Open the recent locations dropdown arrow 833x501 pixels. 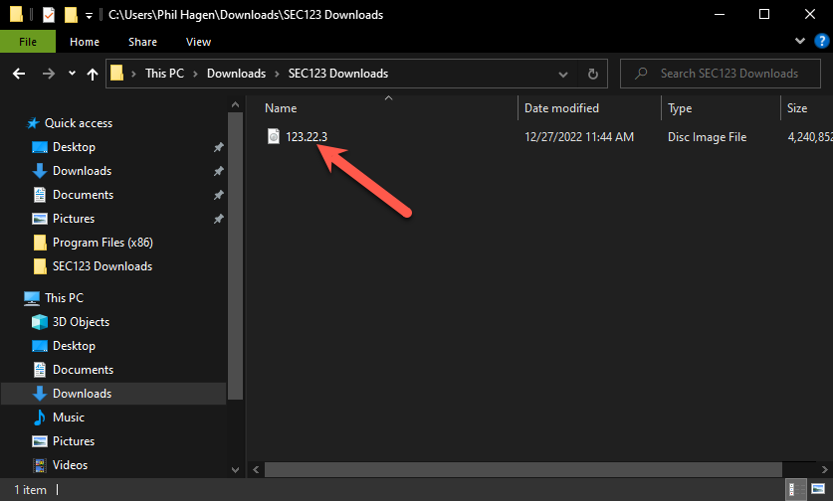[x=72, y=74]
